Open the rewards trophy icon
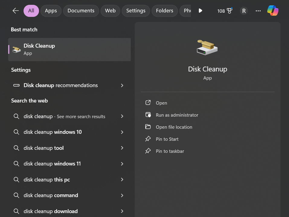This screenshot has width=289, height=217. click(230, 11)
